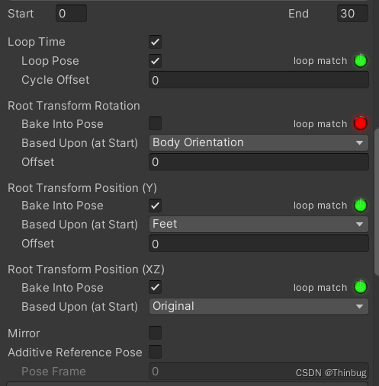Enable Bake Into Pose under Root Transform Rotation
Viewport: 379px width, 386px height.
(x=155, y=123)
